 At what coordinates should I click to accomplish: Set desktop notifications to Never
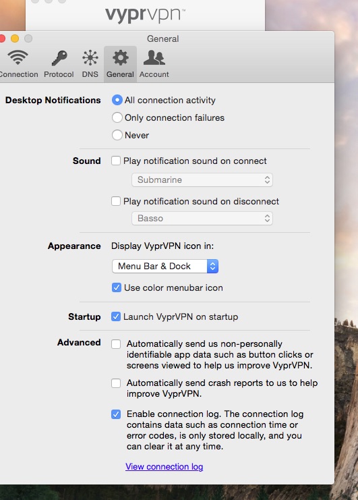117,135
